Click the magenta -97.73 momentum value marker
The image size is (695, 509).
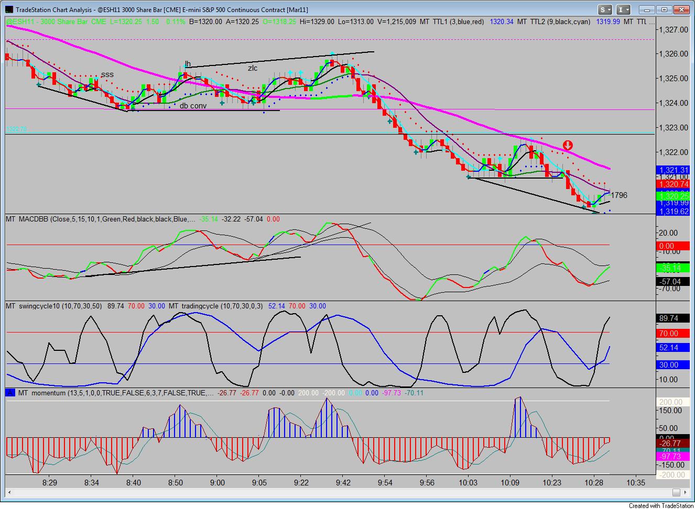pos(672,457)
